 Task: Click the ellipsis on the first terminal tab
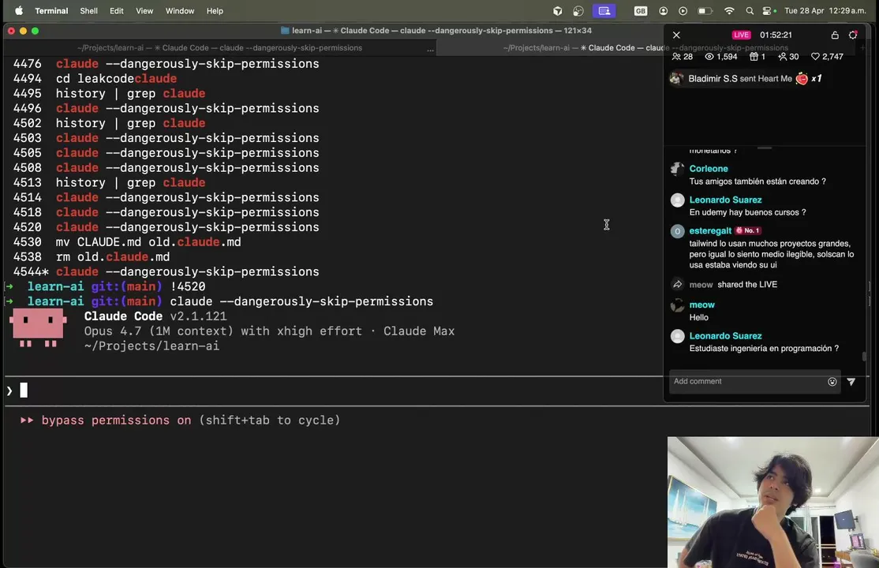click(x=430, y=49)
